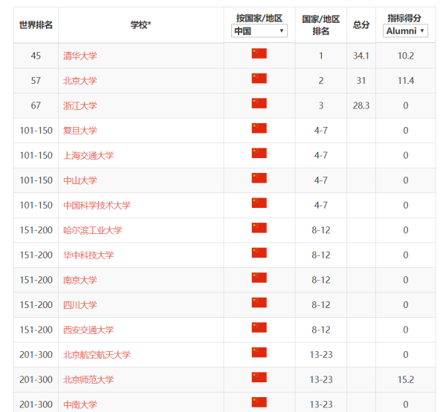Select world rank 57 cell
Screen dimensions: 446x412
[36, 81]
